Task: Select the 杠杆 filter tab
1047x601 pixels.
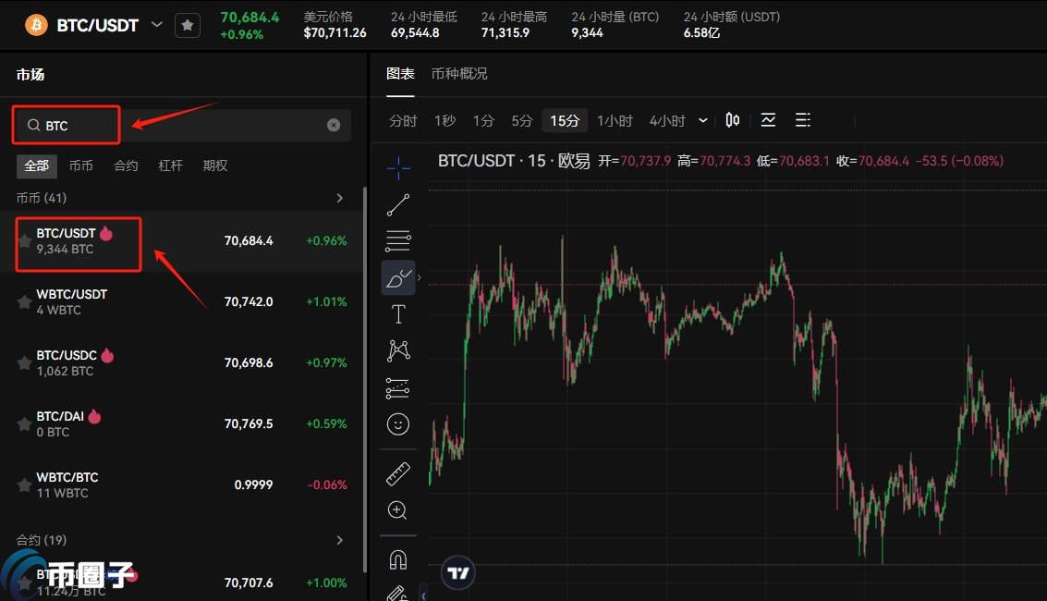Action: click(170, 166)
